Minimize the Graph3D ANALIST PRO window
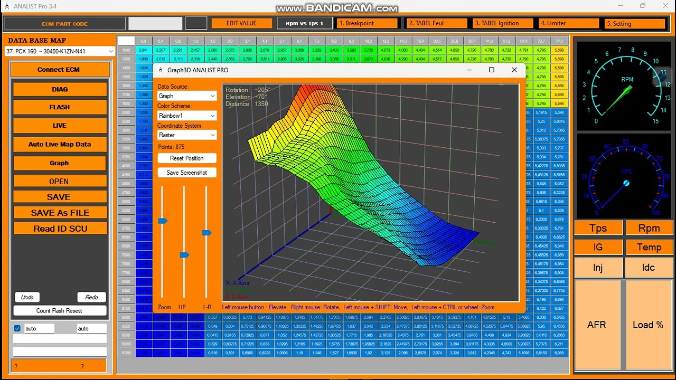 coord(469,70)
